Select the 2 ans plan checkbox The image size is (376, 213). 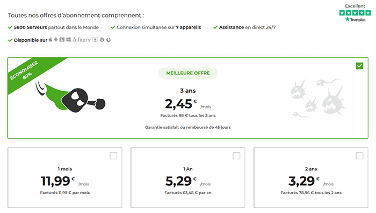tap(359, 156)
